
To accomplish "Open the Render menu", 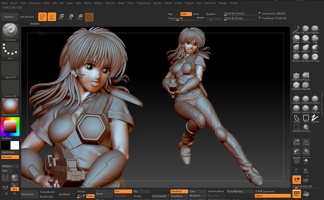I will point(157,3).
